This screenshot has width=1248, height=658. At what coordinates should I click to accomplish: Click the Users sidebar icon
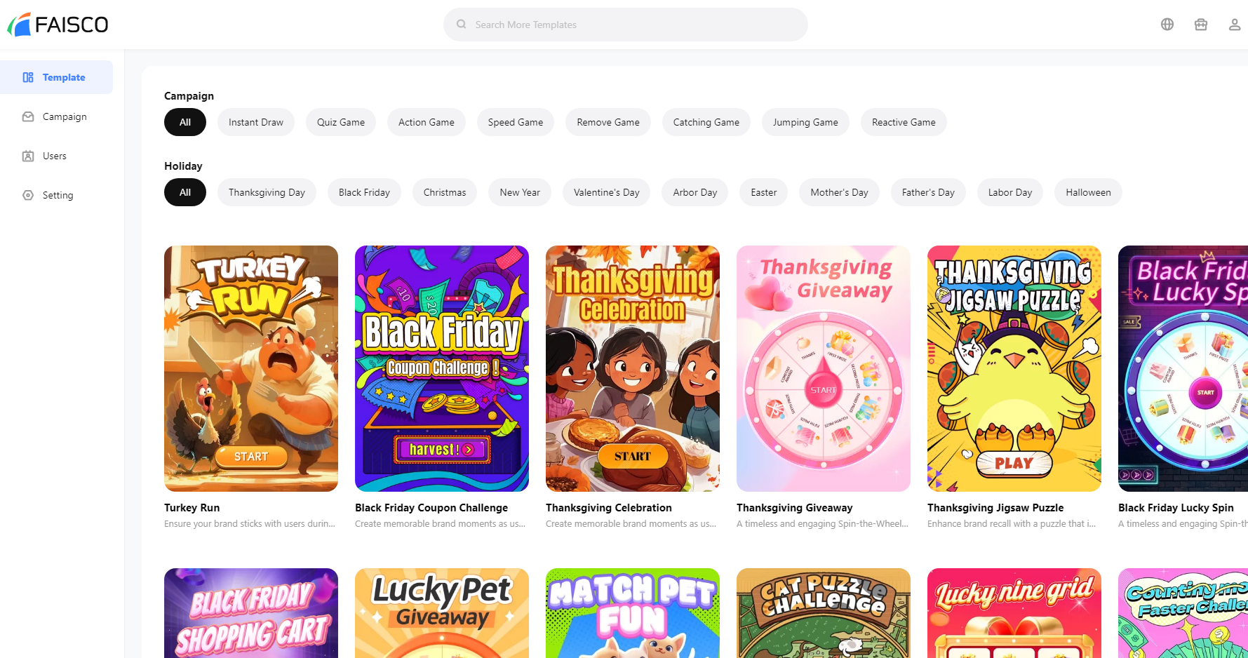click(28, 156)
